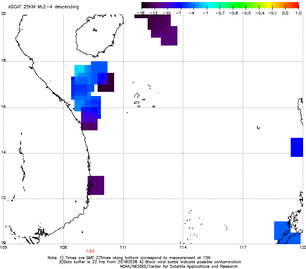Click latitude axis label '18'
This screenshot has height=269, width=306.
[3, 60]
